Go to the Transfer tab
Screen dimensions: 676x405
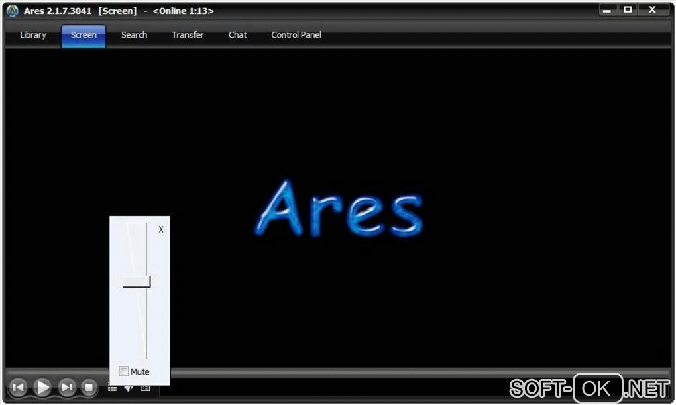point(188,35)
